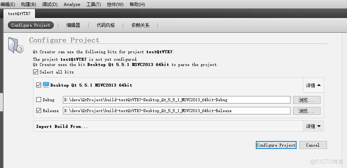This screenshot has width=347, height=168.
Task: Disable the Release build checkbox
Action: pos(38,111)
